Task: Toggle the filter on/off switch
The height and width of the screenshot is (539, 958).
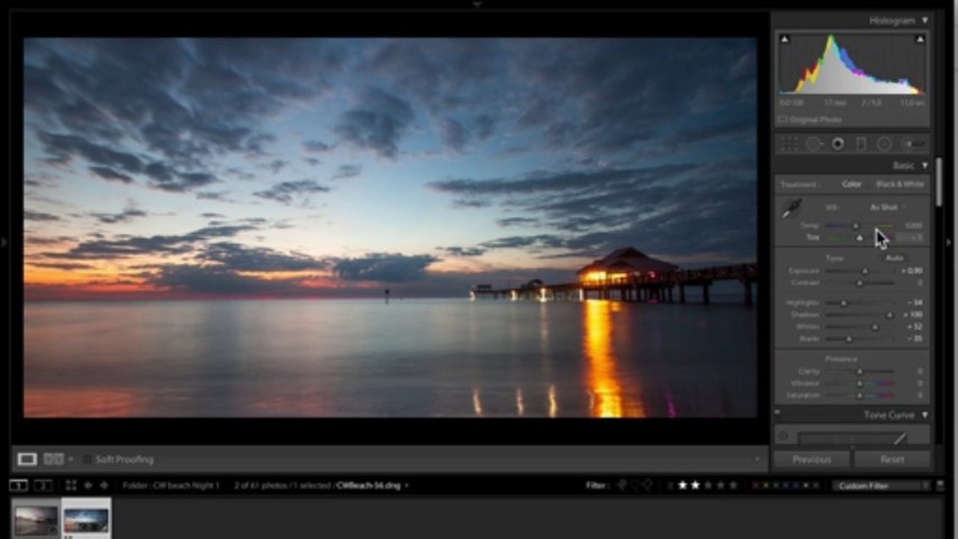Action: [940, 486]
